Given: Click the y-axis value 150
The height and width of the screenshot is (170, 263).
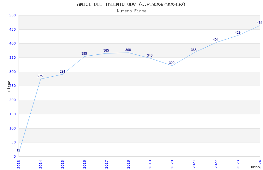Looking at the screenshot, I should 13,114.
